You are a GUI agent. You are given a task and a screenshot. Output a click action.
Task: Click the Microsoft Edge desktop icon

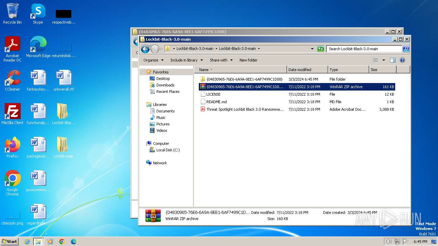pyautogui.click(x=38, y=47)
